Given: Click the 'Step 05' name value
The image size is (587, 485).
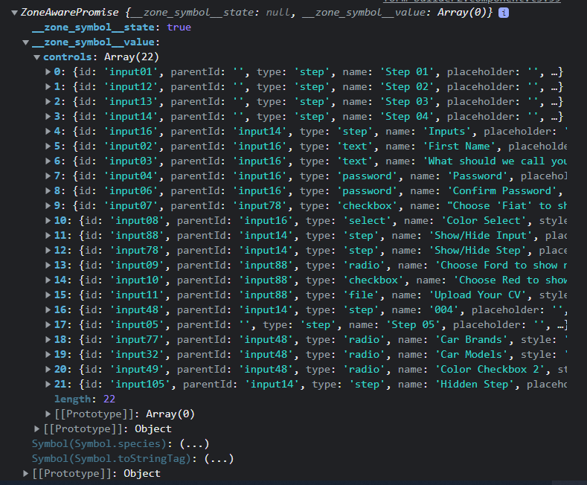Looking at the screenshot, I should (413, 325).
